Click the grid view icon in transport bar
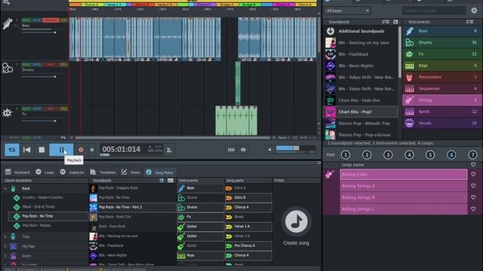The width and height of the screenshot is (483, 271). coord(231,150)
